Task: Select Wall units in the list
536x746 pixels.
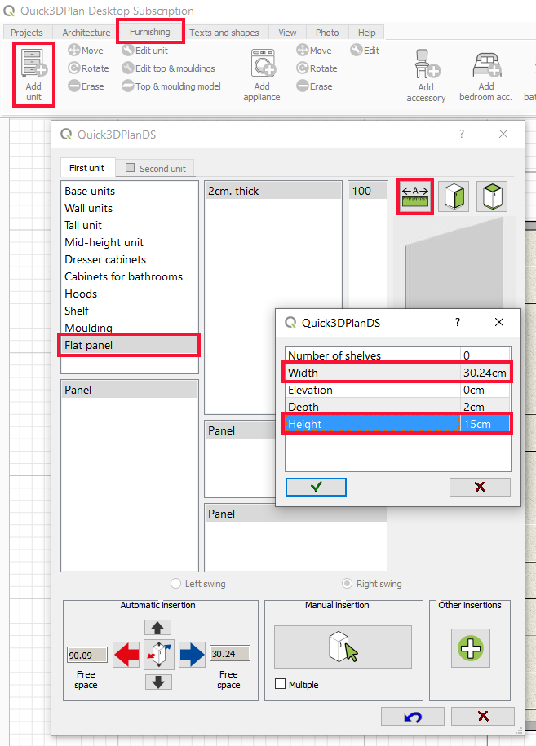Action: pyautogui.click(x=130, y=208)
